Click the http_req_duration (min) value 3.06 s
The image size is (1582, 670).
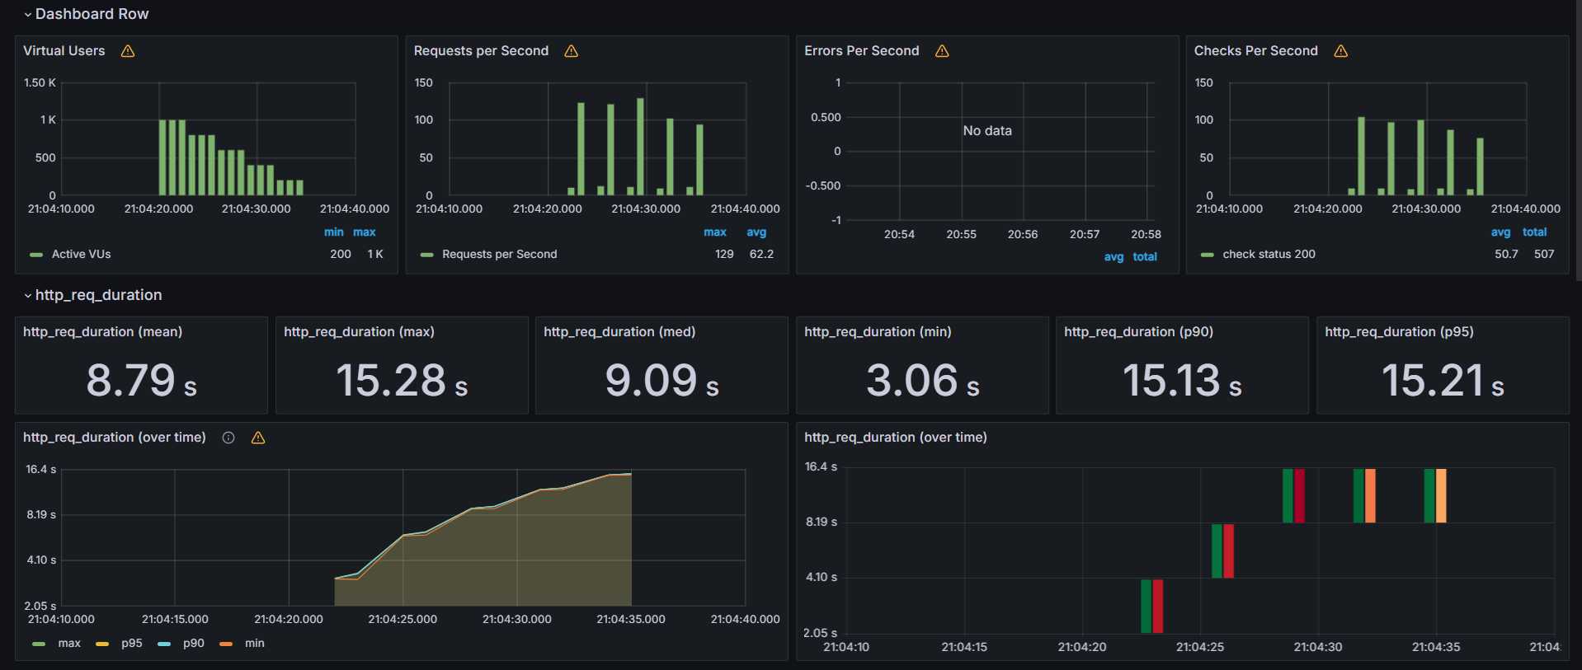(x=922, y=381)
